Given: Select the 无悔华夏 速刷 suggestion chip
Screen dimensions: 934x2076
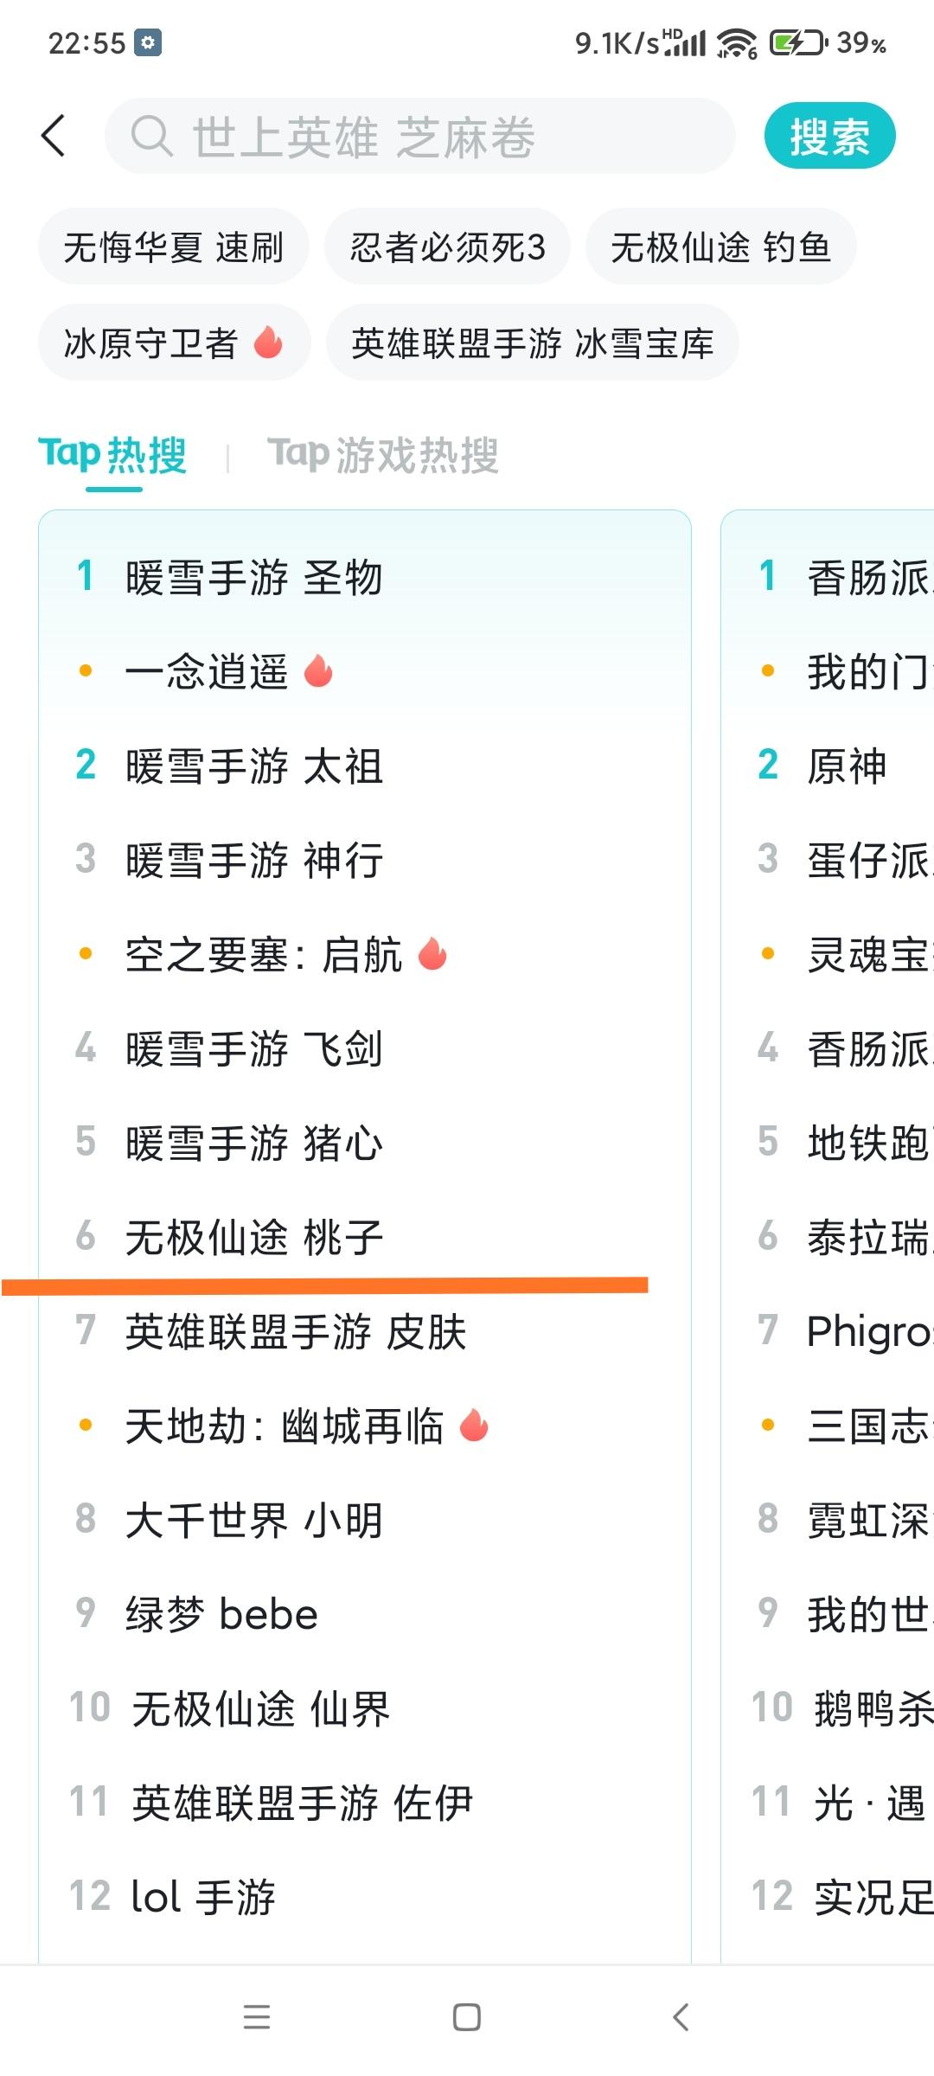Looking at the screenshot, I should 173,247.
